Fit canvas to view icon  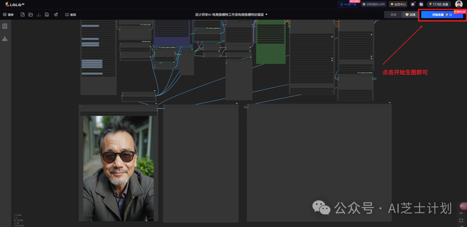461,220
